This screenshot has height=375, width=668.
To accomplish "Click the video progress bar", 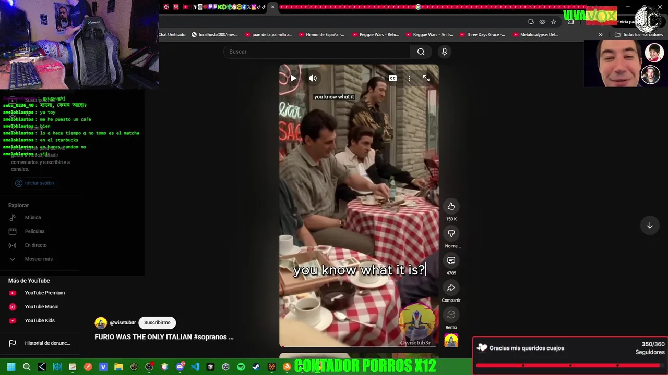I will pyautogui.click(x=359, y=346).
